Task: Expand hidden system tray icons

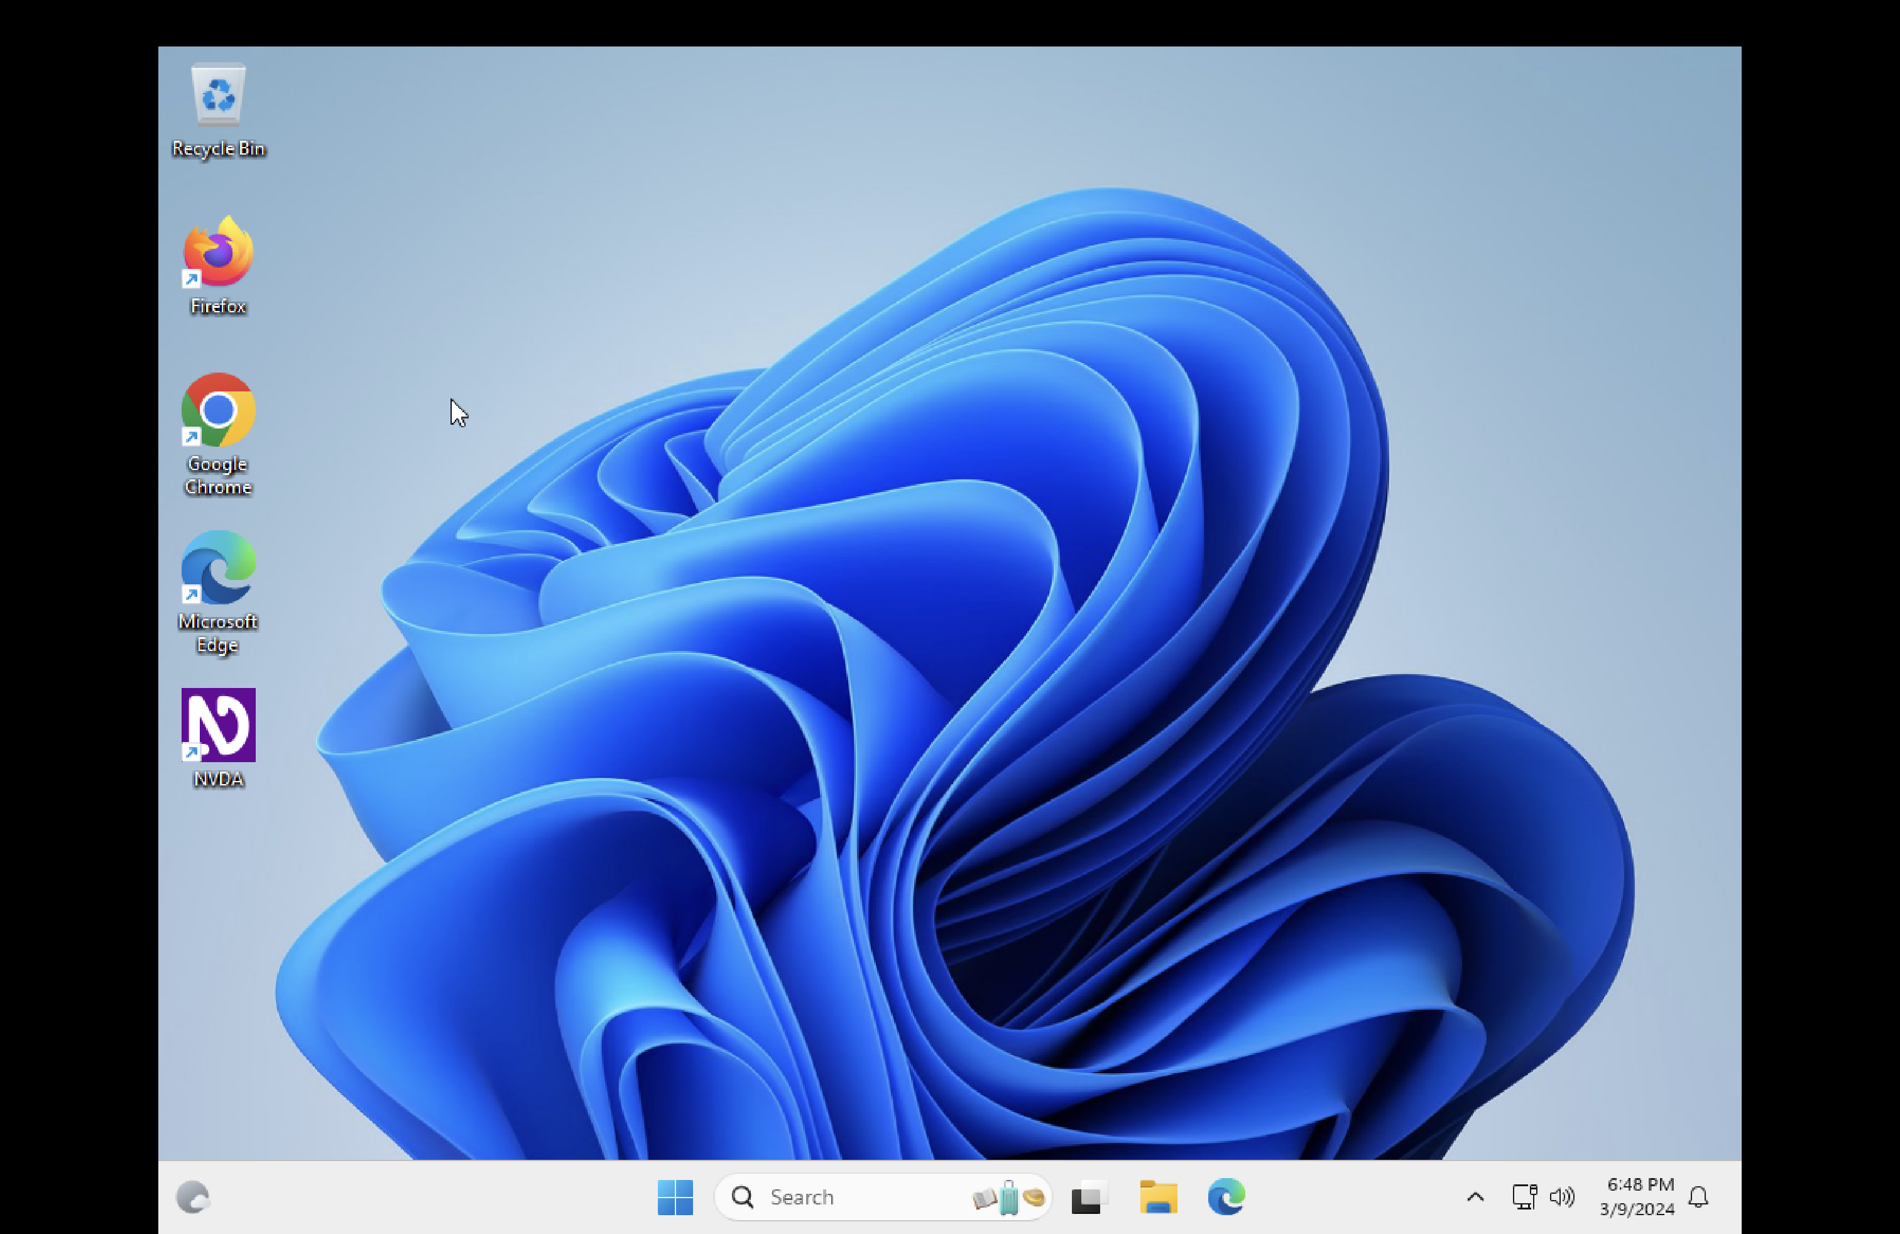Action: coord(1475,1196)
